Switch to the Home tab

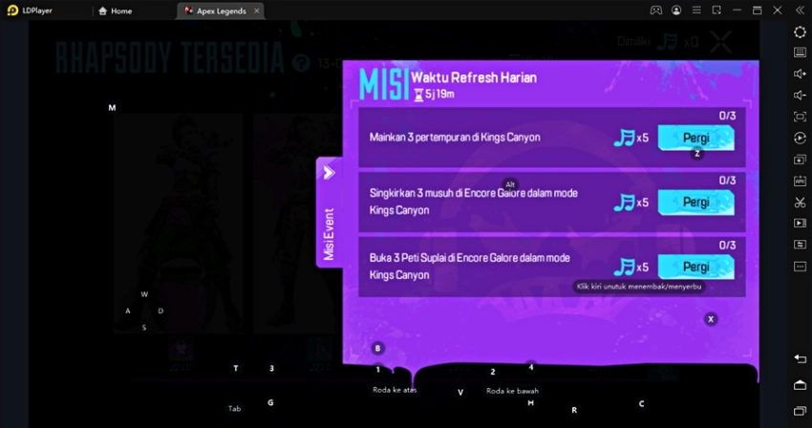coord(115,11)
